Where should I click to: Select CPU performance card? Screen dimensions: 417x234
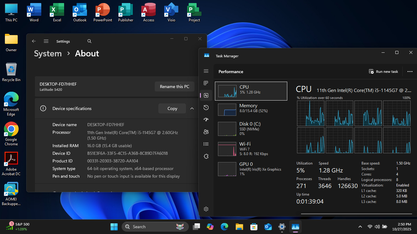[x=251, y=91]
